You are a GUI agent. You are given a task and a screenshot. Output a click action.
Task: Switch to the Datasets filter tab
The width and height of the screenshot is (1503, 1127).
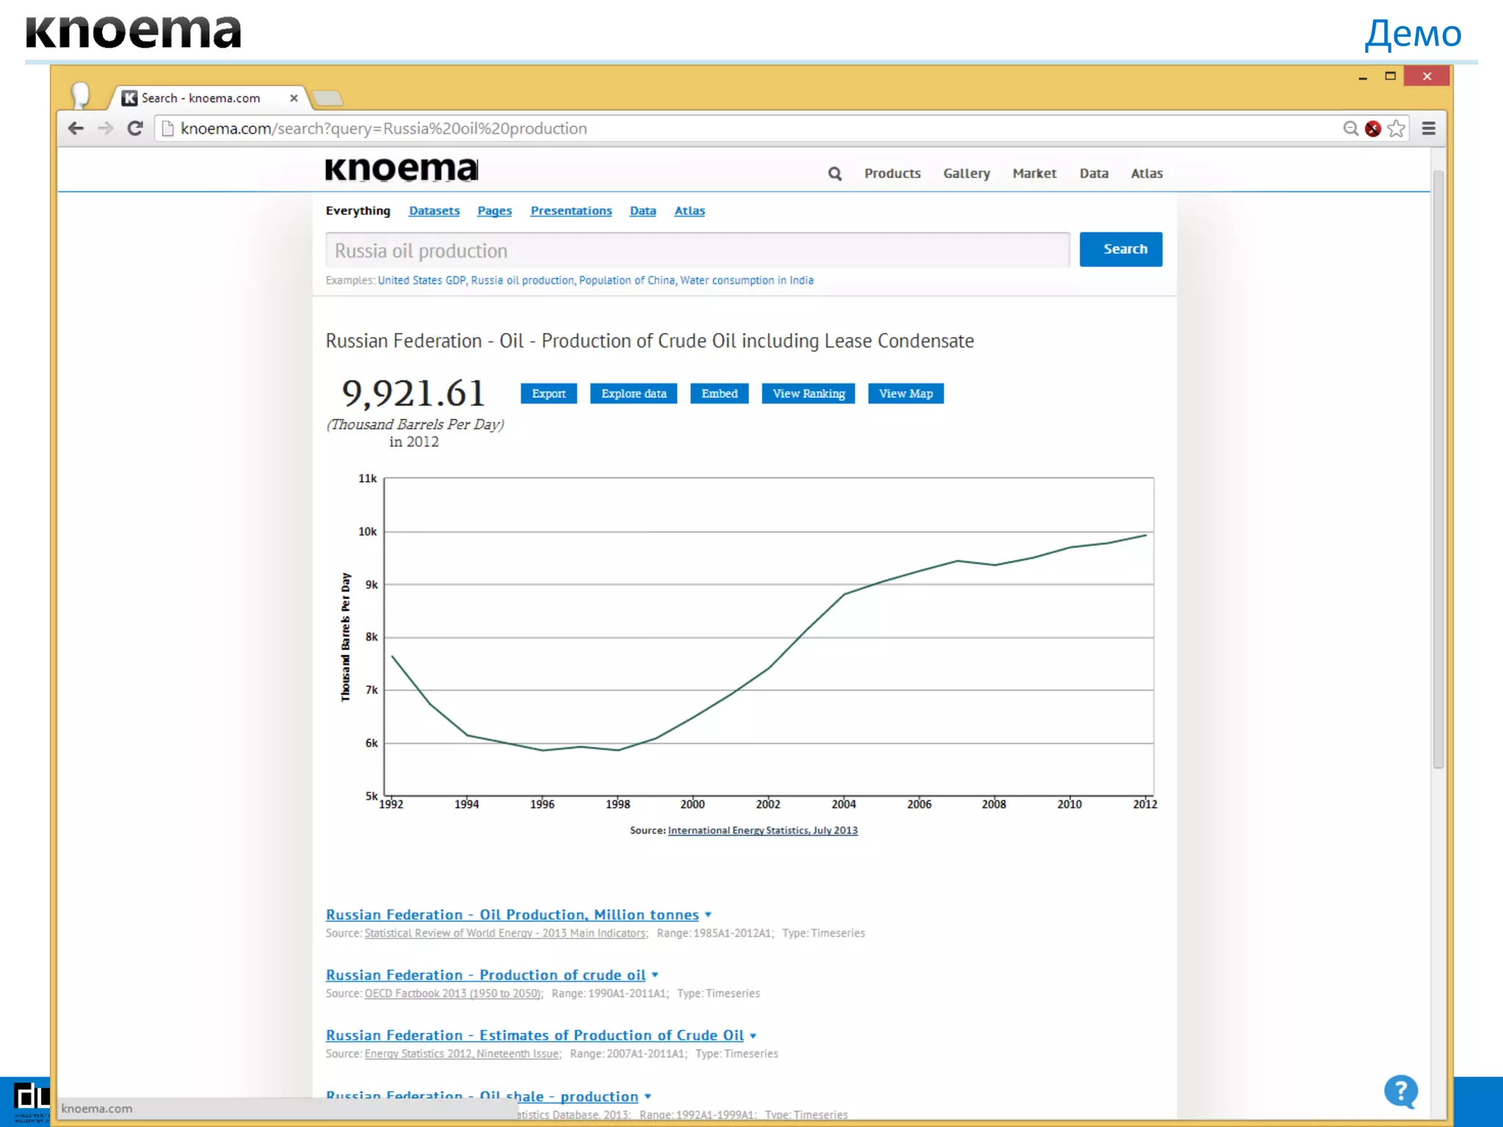click(x=434, y=211)
